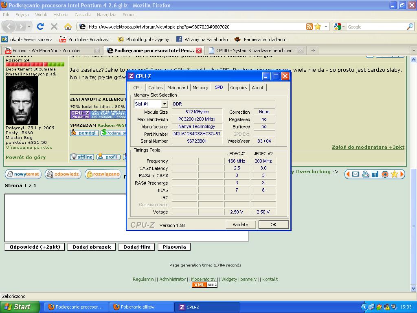The width and height of the screenshot is (417, 313).
Task: Show hidden tray icons with the arrow
Action: pos(364,307)
